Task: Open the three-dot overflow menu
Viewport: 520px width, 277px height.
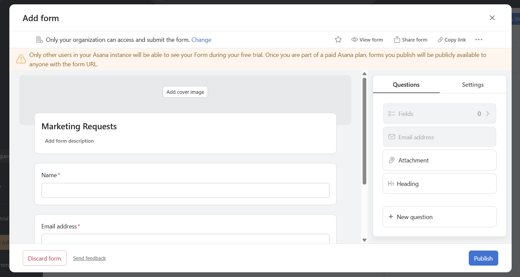Action: (x=479, y=40)
